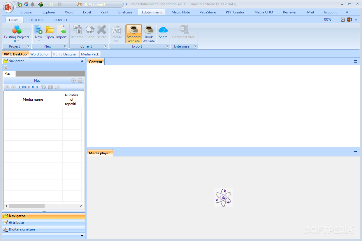The width and height of the screenshot is (362, 241).
Task: Expand the Enterprise group dialog launcher
Action: pyautogui.click(x=195, y=46)
